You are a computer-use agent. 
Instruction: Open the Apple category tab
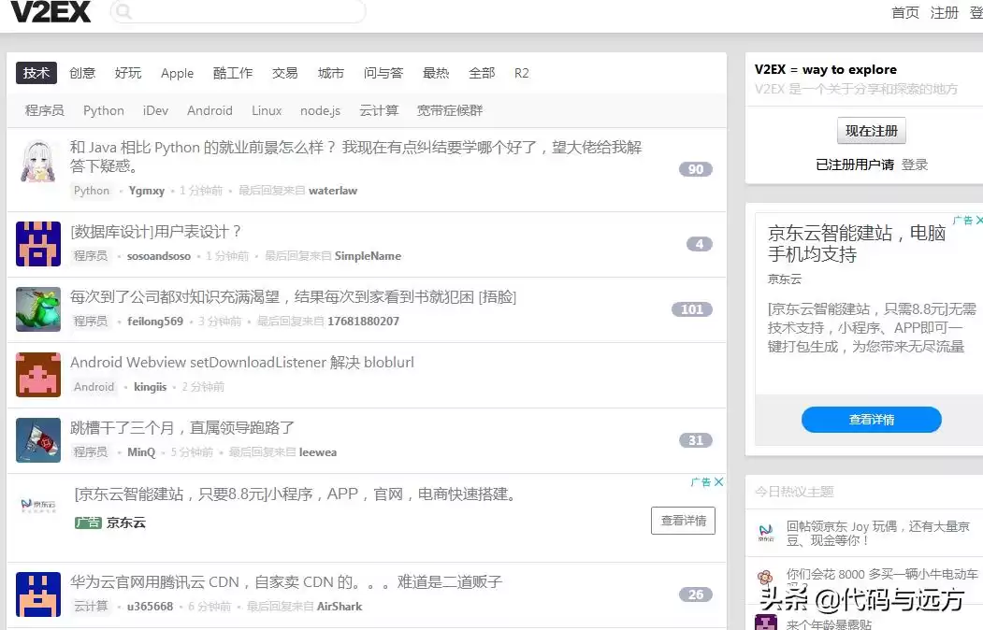(x=177, y=72)
